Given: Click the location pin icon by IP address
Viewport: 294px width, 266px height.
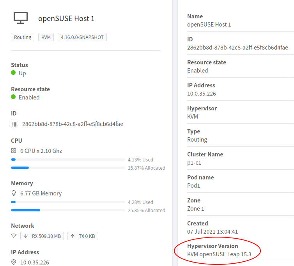Looking at the screenshot, I should 14,262.
